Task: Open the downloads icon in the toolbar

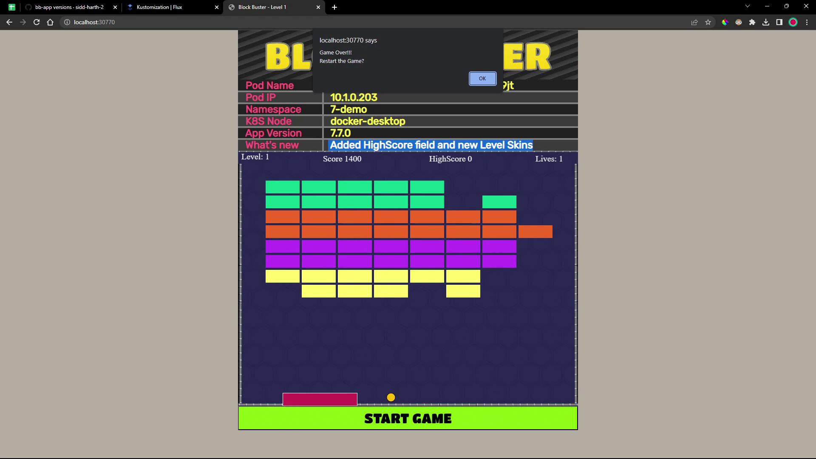Action: (766, 22)
